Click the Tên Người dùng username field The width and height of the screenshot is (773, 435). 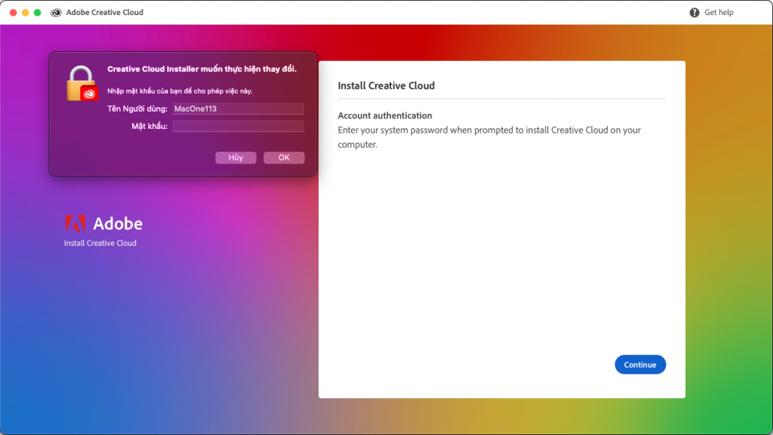tap(238, 109)
